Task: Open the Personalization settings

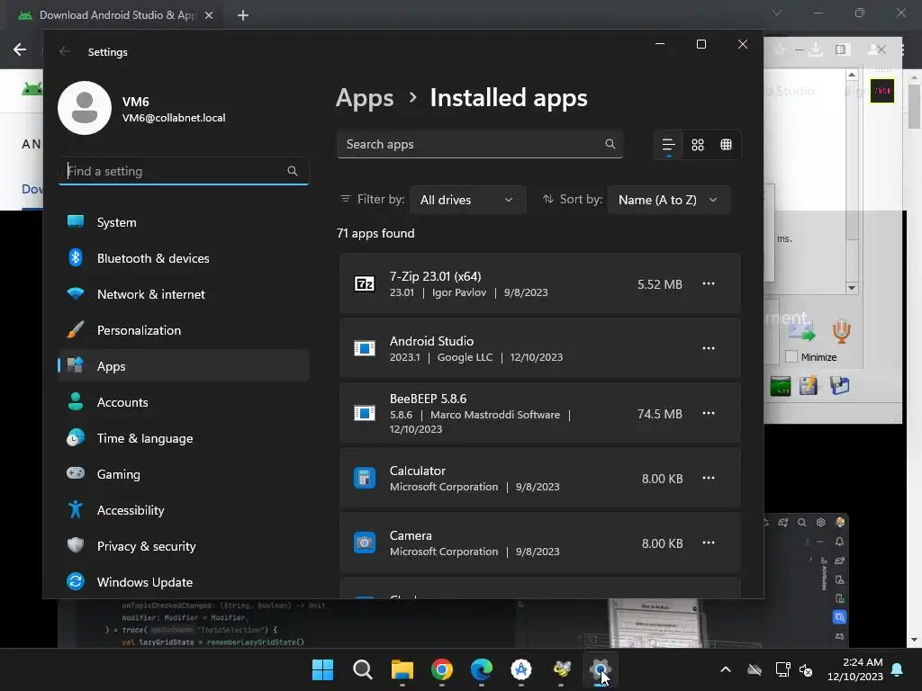Action: click(184, 330)
